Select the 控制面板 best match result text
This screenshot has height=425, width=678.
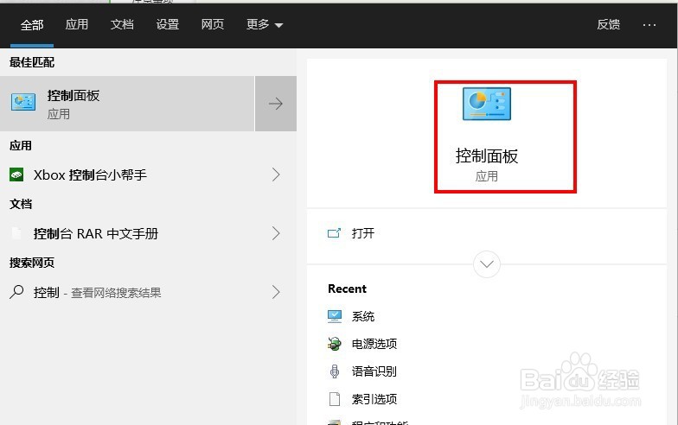pyautogui.click(x=74, y=95)
